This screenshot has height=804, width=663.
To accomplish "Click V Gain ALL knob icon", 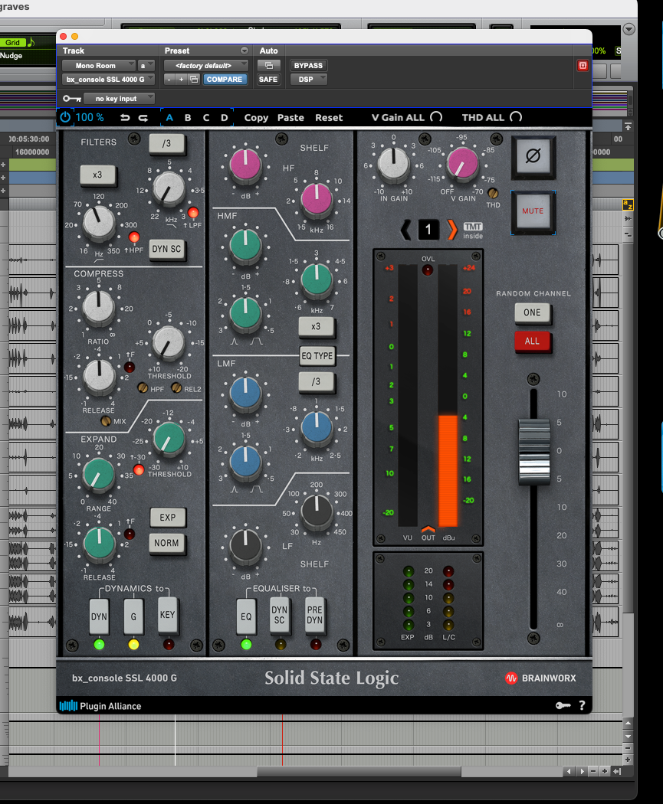I will [x=436, y=117].
